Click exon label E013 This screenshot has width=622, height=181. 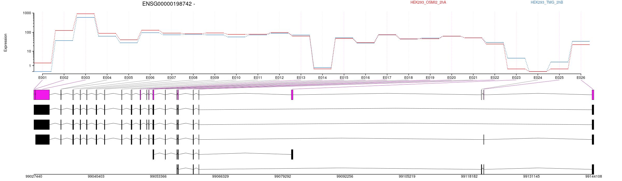pos(301,78)
